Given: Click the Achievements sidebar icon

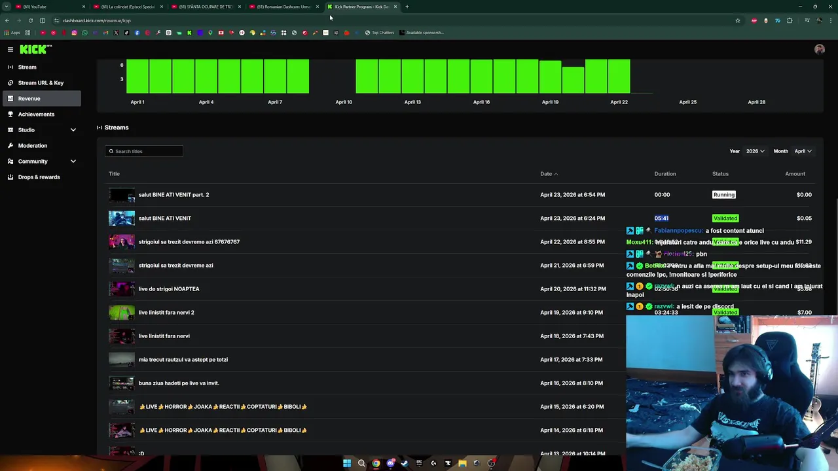Looking at the screenshot, I should point(10,114).
